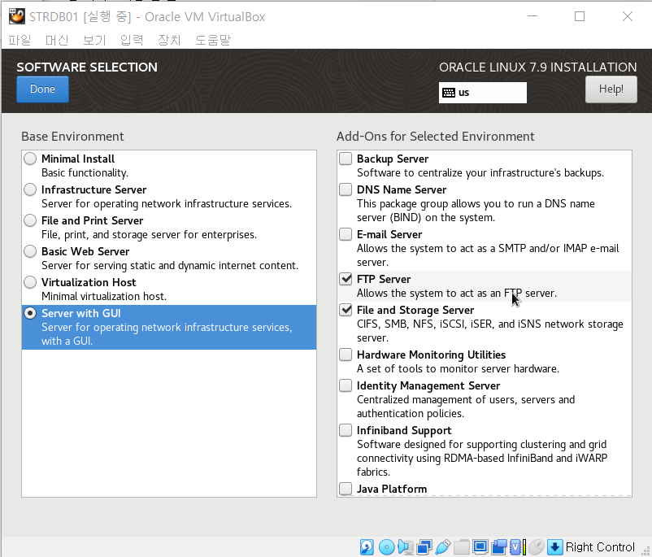Click the SOFTWARE SELECTION title text
Image resolution: width=652 pixels, height=557 pixels.
(x=87, y=67)
